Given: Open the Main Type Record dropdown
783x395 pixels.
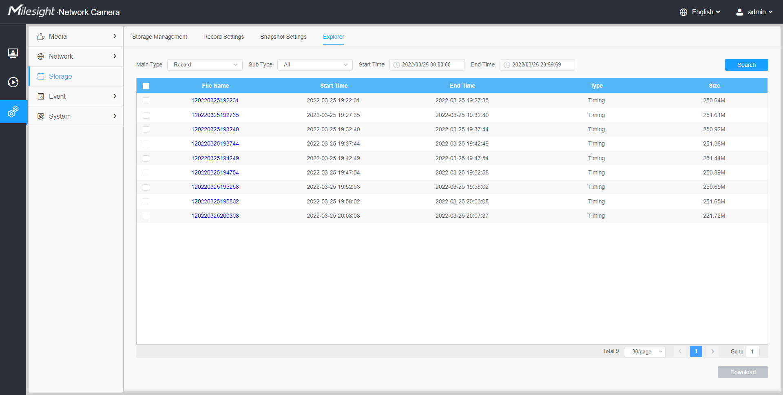Looking at the screenshot, I should pos(205,65).
